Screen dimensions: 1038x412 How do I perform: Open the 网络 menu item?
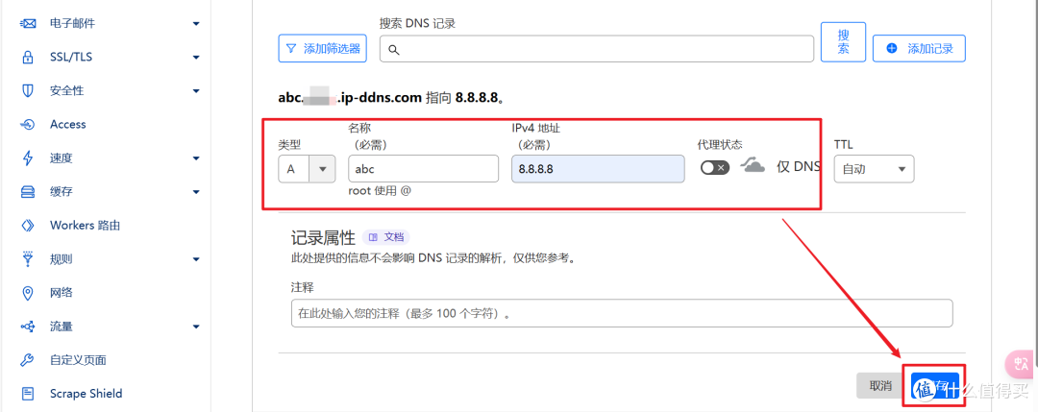click(x=62, y=293)
